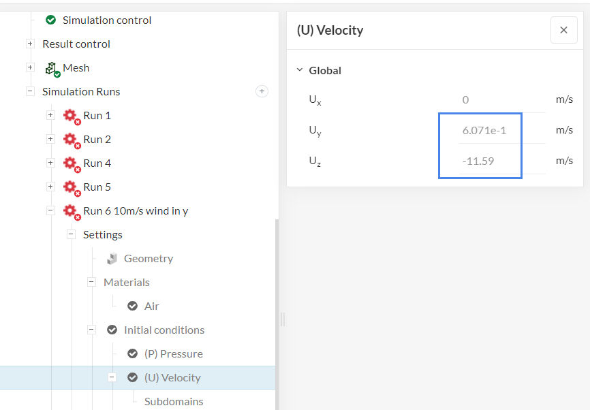Click the Simulation control green checkmark

pyautogui.click(x=50, y=20)
